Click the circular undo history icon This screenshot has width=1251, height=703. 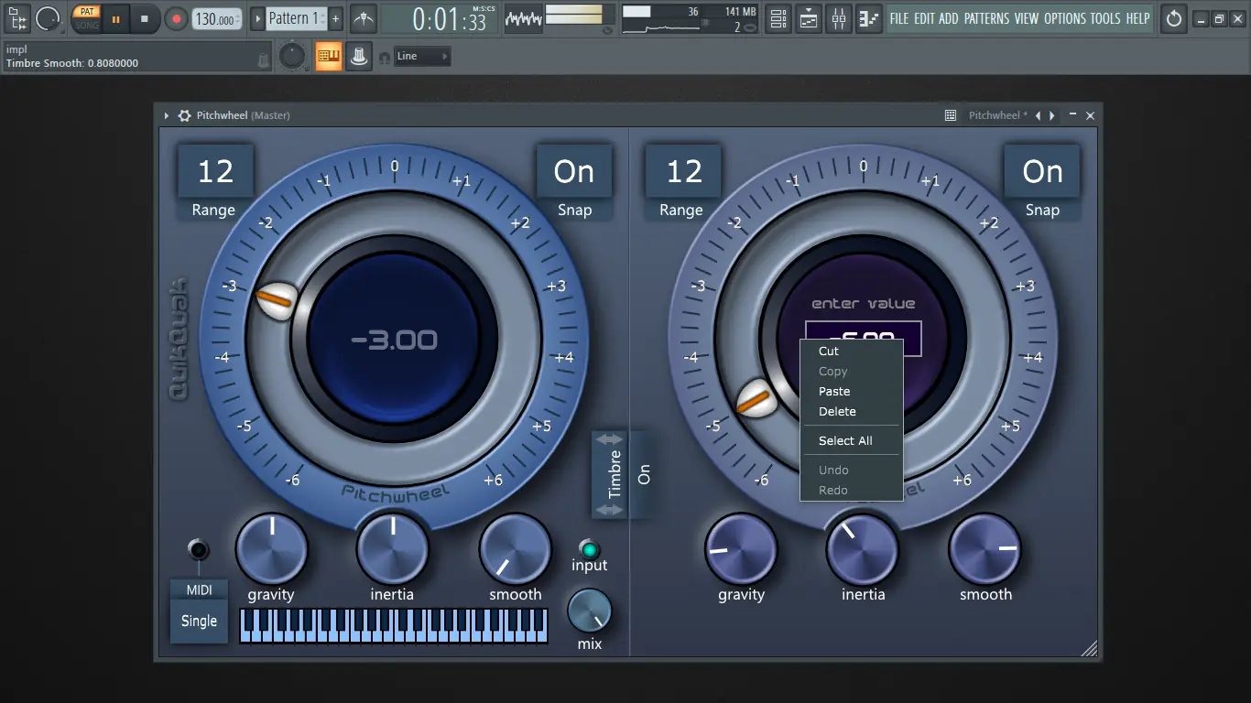point(1173,18)
